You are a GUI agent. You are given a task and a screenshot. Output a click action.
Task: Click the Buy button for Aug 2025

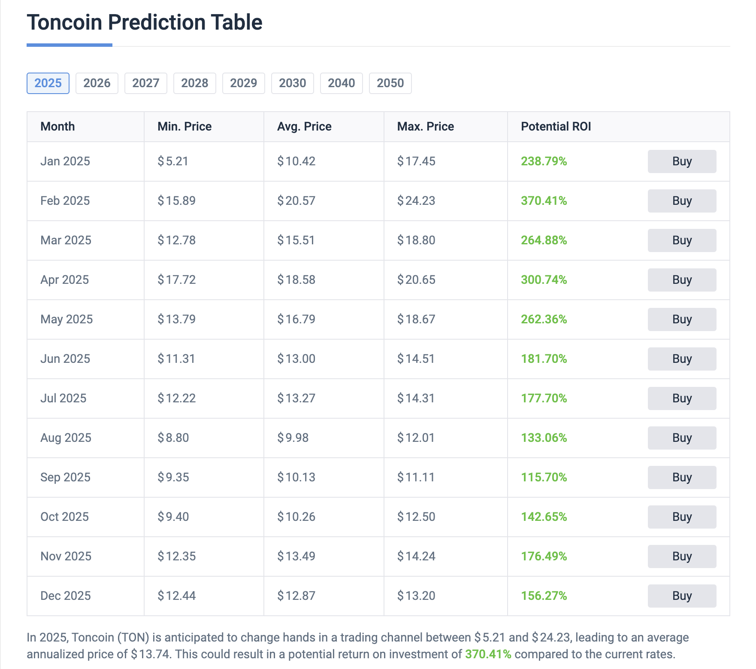(682, 438)
